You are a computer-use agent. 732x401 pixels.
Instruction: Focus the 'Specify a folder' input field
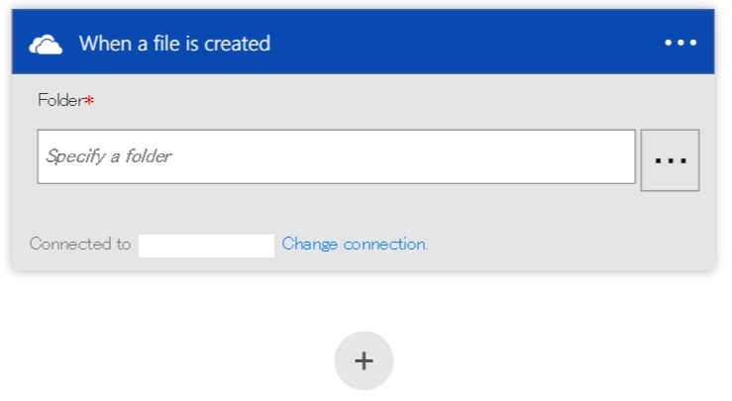[x=337, y=156]
